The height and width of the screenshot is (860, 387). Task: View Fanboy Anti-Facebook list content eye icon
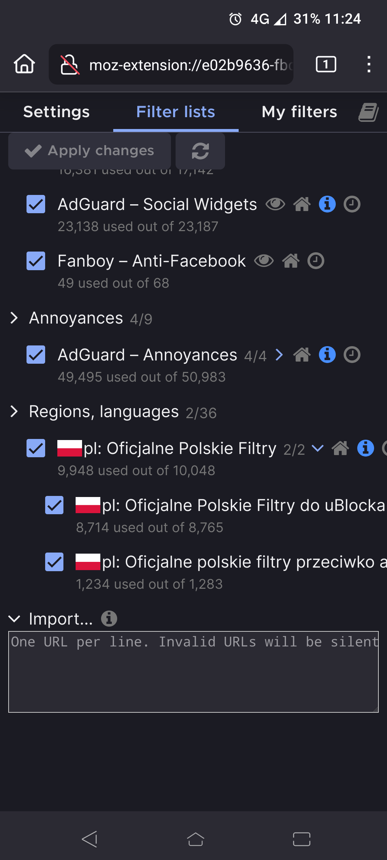click(x=264, y=261)
